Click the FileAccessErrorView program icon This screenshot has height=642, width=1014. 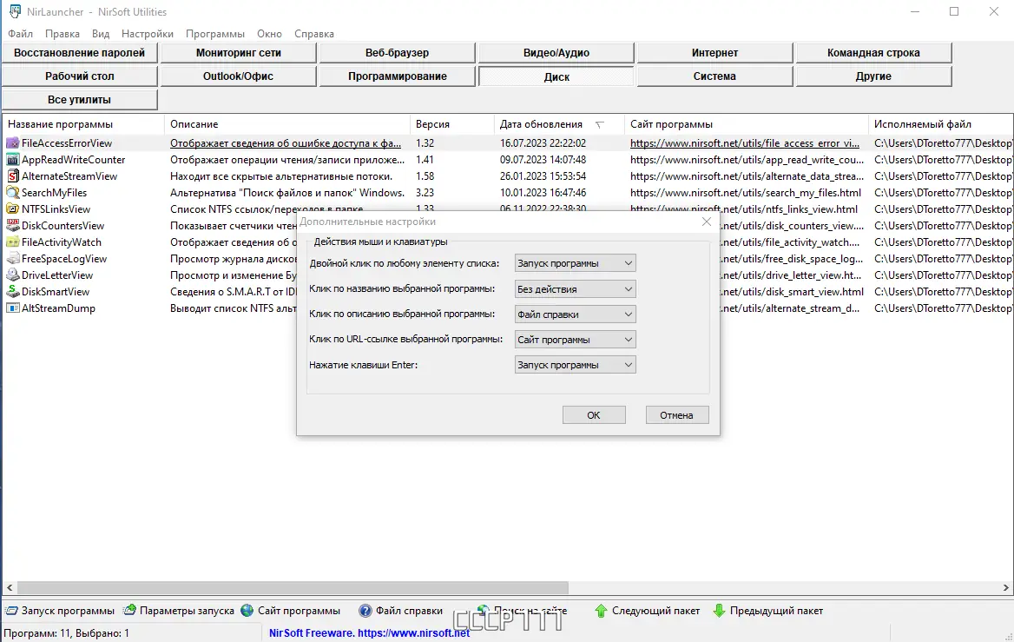[x=12, y=143]
